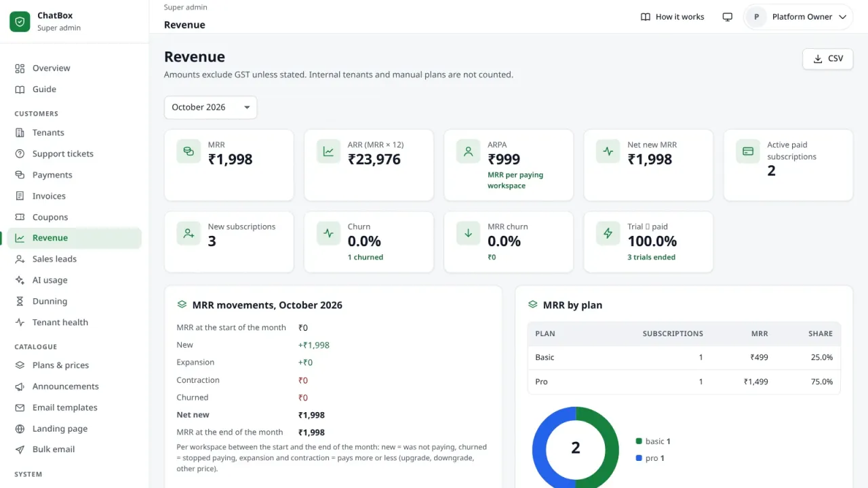This screenshot has width=868, height=488.
Task: Click the ChatBox shield logo icon
Action: (20, 22)
